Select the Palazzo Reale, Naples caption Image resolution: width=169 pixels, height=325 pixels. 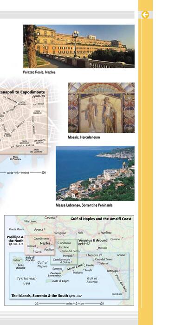tap(39, 72)
